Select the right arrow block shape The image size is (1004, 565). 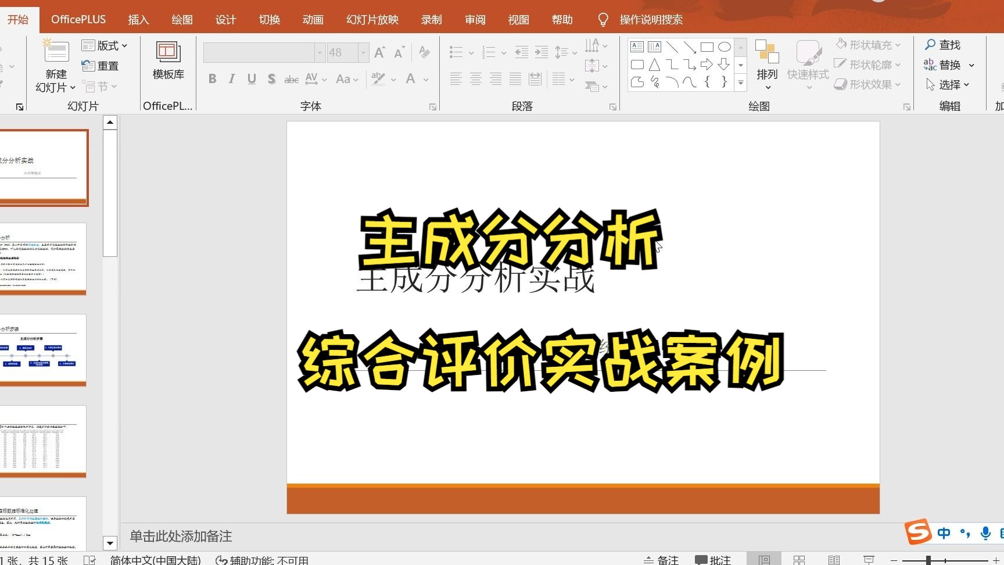point(707,65)
